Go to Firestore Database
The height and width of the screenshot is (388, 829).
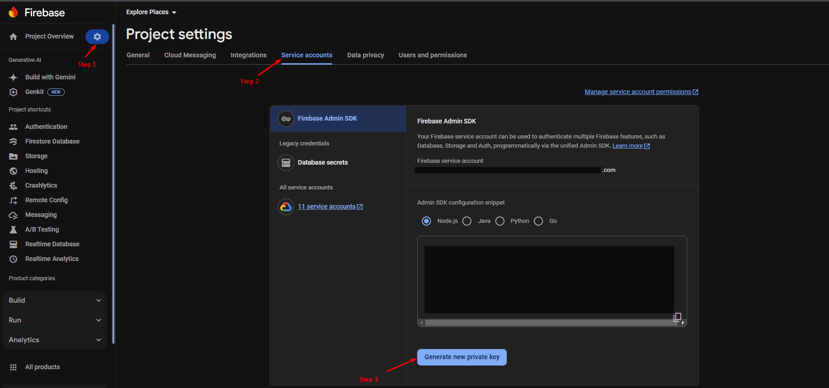click(52, 141)
